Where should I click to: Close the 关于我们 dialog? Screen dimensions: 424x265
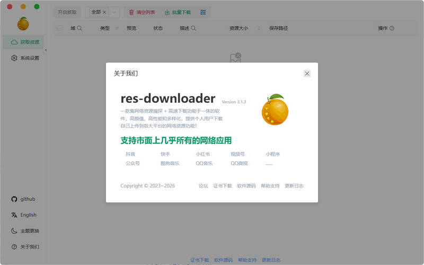(x=307, y=74)
